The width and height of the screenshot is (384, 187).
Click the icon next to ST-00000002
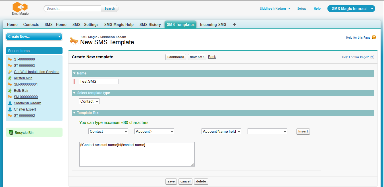coord(10,116)
